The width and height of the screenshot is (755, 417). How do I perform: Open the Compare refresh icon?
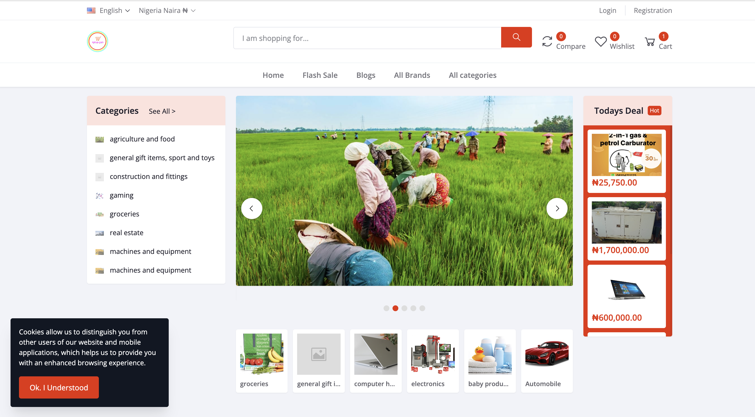[547, 41]
